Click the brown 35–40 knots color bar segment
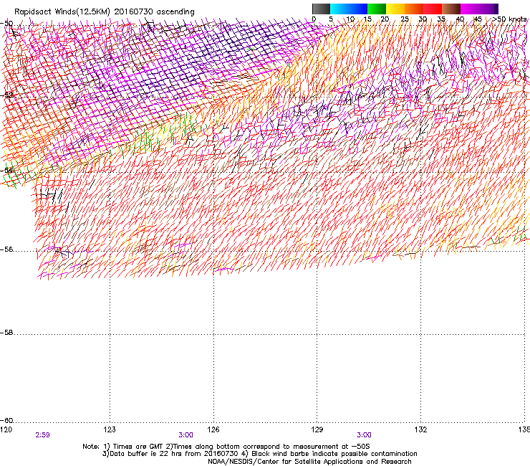Viewport: 530px width, 466px height. tap(451, 9)
